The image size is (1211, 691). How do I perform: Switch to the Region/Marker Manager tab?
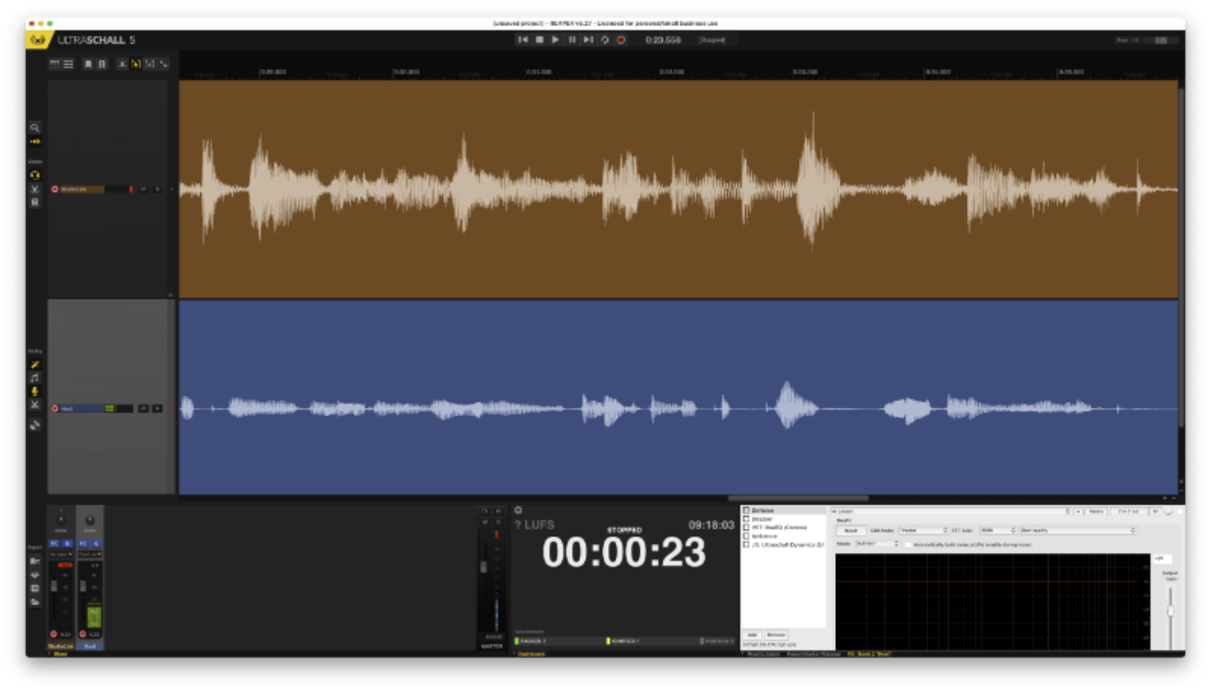point(815,653)
